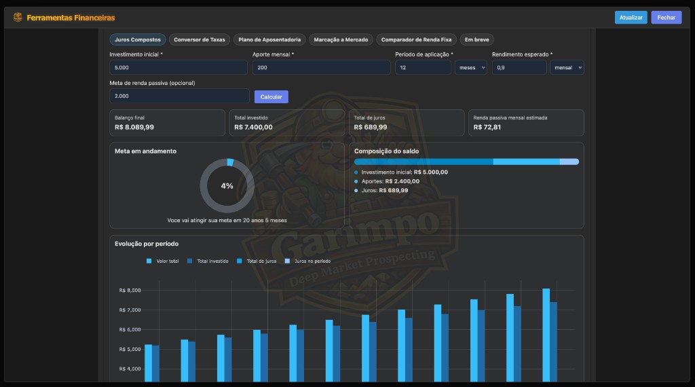The width and height of the screenshot is (695, 387).
Task: Go to Comparador de Renda Fixa tab
Action: click(x=416, y=39)
